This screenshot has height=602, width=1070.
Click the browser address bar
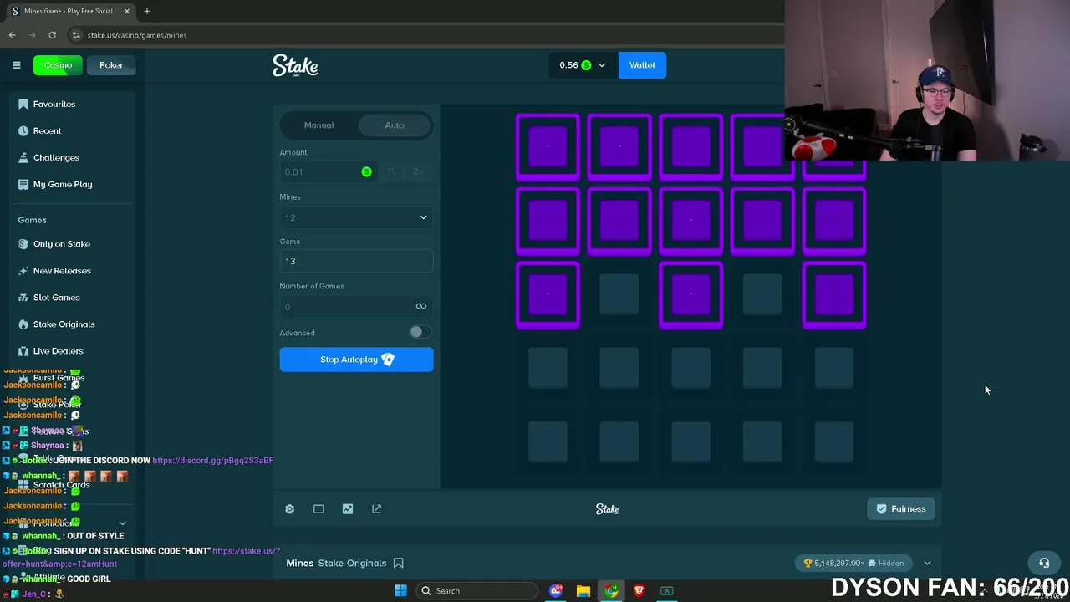pyautogui.click(x=426, y=35)
